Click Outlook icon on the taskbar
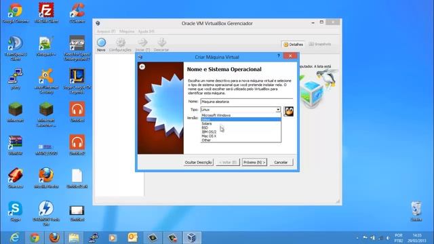This screenshot has width=434, height=244. pyautogui.click(x=133, y=238)
